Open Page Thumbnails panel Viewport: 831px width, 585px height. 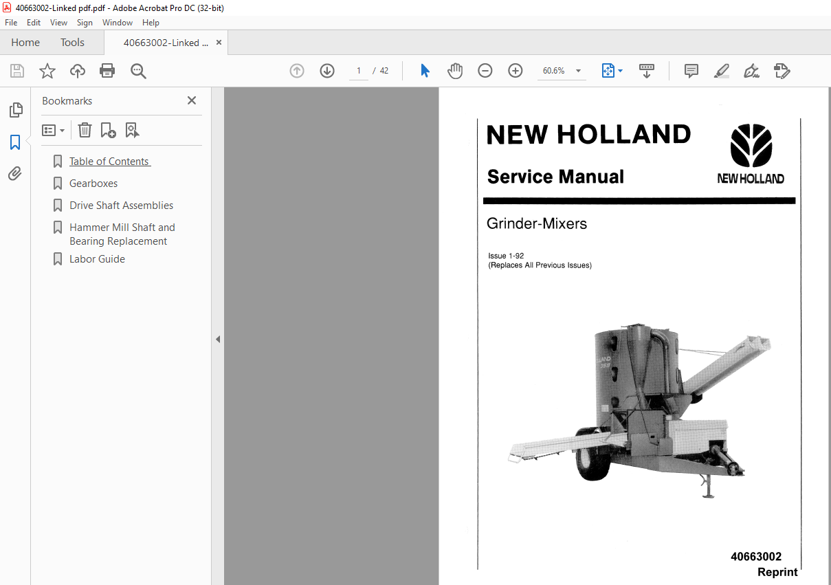click(x=15, y=110)
